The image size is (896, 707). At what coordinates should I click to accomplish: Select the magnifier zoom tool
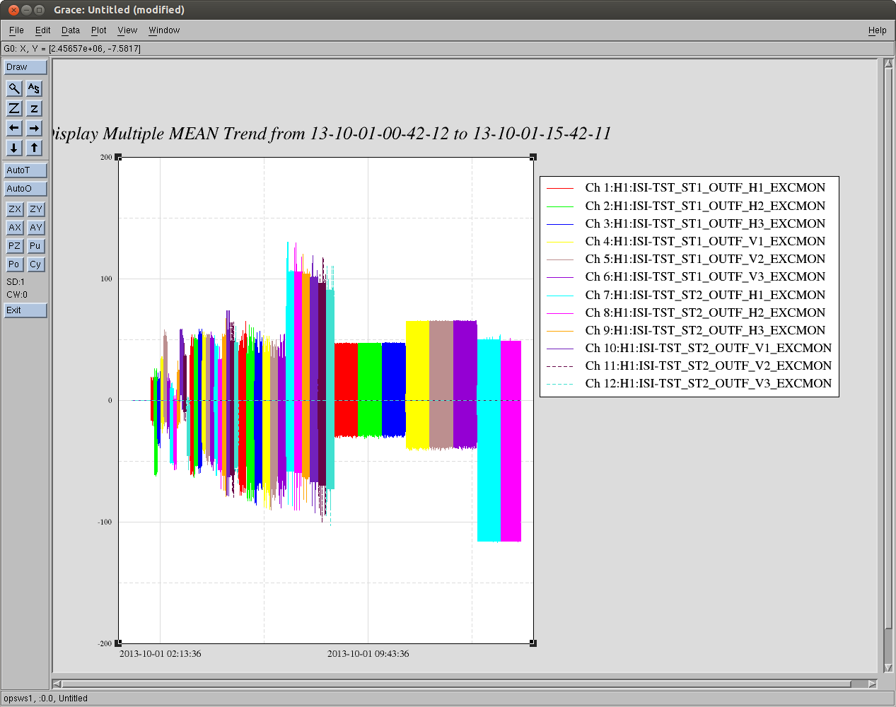click(14, 88)
